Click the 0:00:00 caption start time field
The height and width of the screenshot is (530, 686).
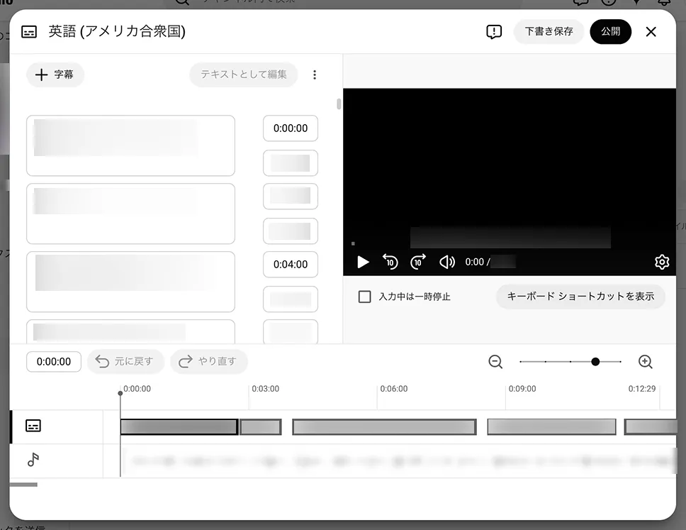[x=291, y=128]
